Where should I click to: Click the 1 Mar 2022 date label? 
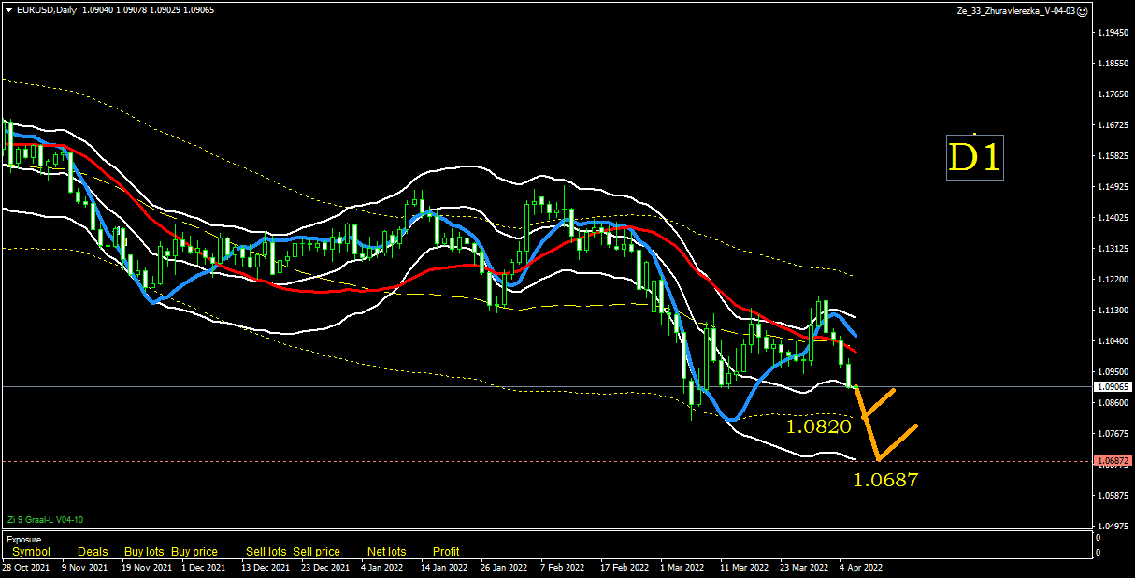click(682, 568)
